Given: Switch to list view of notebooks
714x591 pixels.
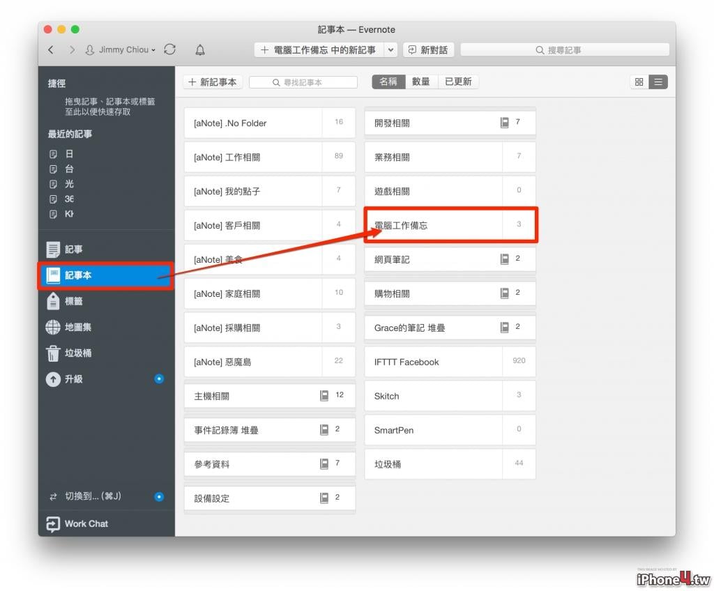Looking at the screenshot, I should [x=658, y=82].
